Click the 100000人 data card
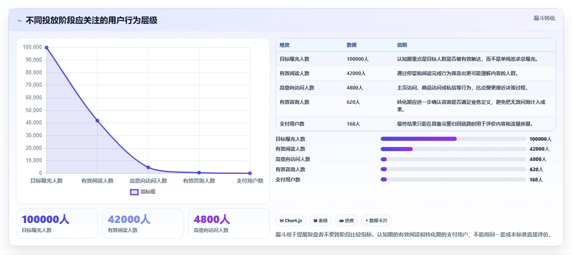Image resolution: width=572 pixels, height=255 pixels. pyautogui.click(x=57, y=223)
